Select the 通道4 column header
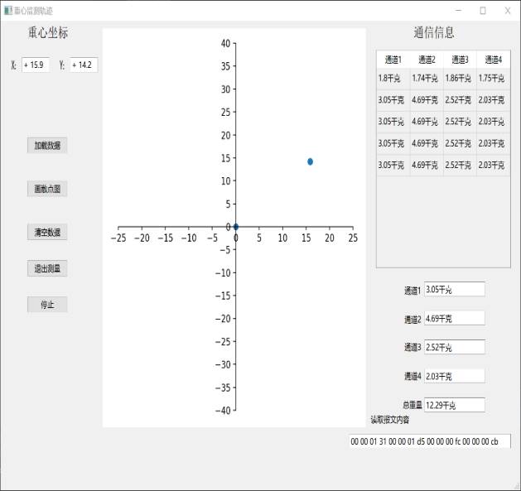The height and width of the screenshot is (491, 521). [493, 60]
